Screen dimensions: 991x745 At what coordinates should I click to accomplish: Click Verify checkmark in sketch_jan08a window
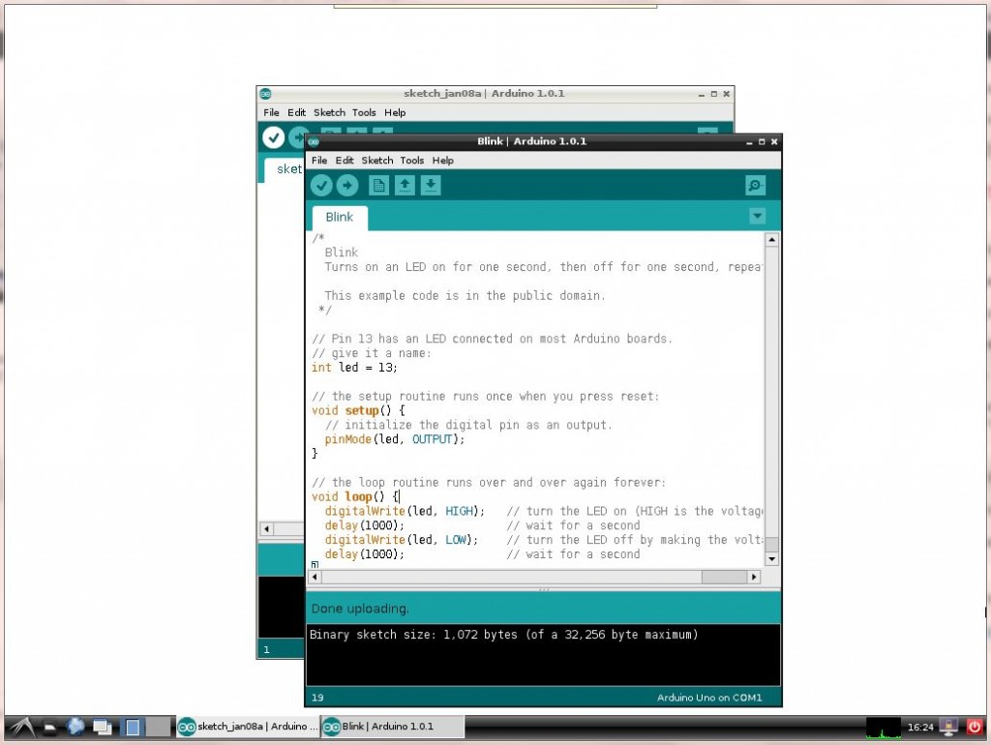tap(273, 137)
